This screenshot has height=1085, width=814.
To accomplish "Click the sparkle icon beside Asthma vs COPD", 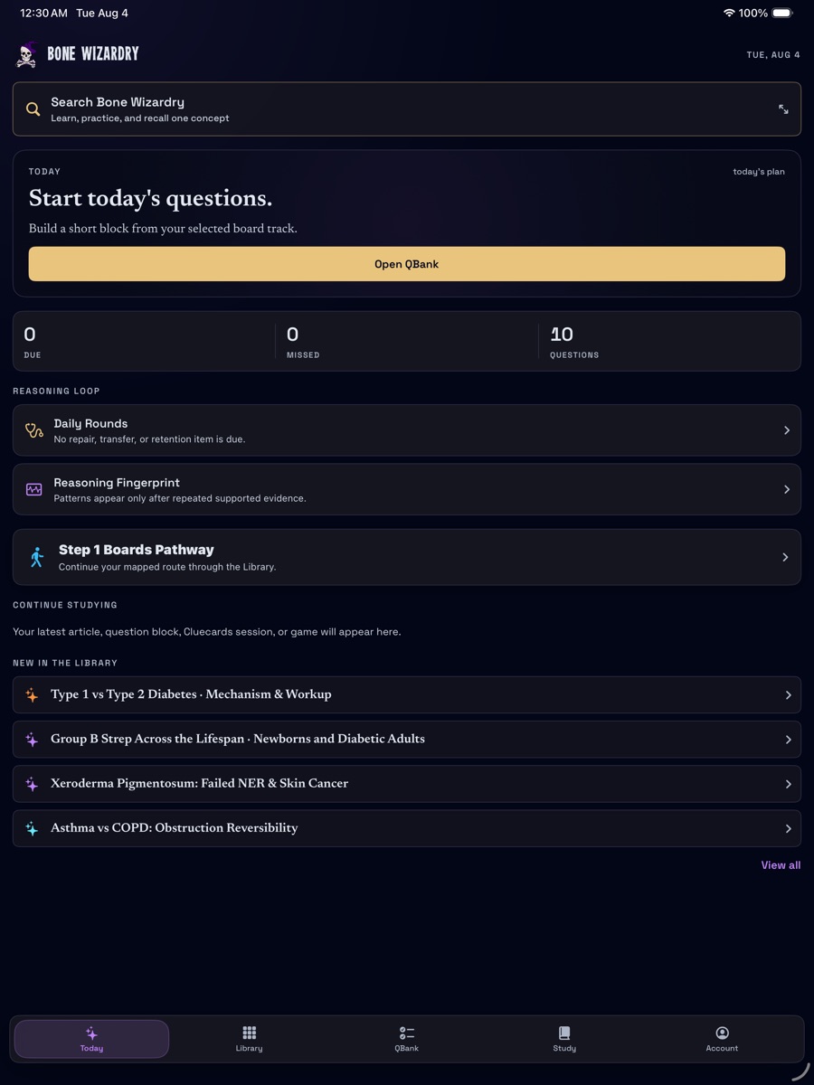I will click(32, 828).
